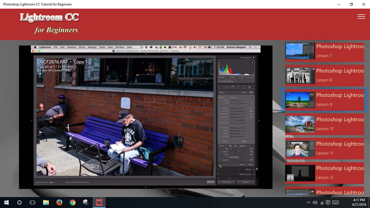Open File Explorer from the taskbar
Image resolution: width=370 pixels, height=208 pixels.
tap(46, 203)
